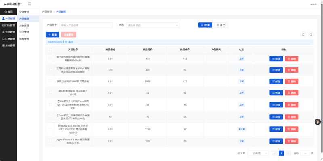Click 删除 for 自拍神器 row
323x161 pixels.
click(x=292, y=82)
